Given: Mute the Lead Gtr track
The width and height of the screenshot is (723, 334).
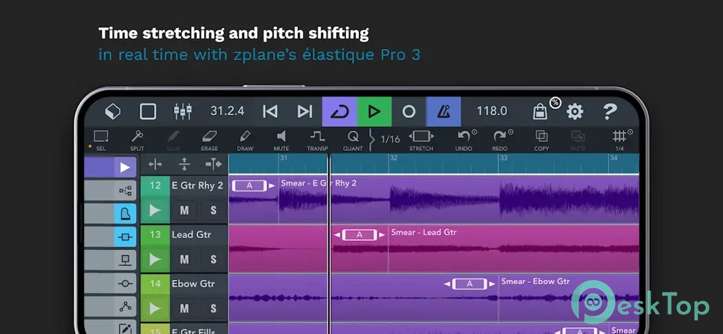Looking at the screenshot, I should [184, 259].
